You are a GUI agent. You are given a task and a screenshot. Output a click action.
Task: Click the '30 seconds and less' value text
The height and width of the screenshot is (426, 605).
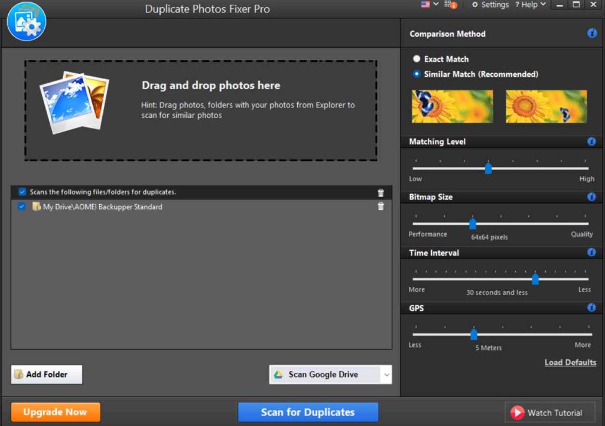click(496, 292)
